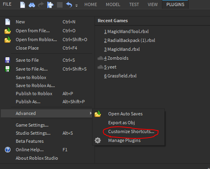Select Save to Roblox As entry

coord(46,86)
